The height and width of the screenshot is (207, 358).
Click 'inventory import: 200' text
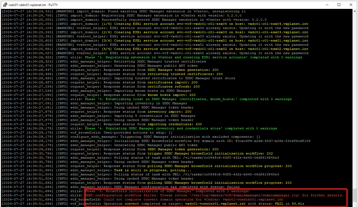click(x=169, y=112)
